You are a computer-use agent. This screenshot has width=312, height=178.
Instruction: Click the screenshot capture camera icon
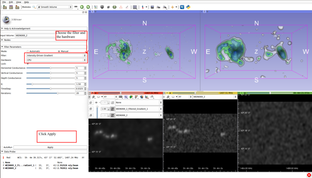152,7
